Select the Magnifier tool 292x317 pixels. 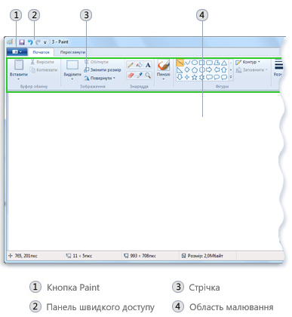tap(148, 75)
